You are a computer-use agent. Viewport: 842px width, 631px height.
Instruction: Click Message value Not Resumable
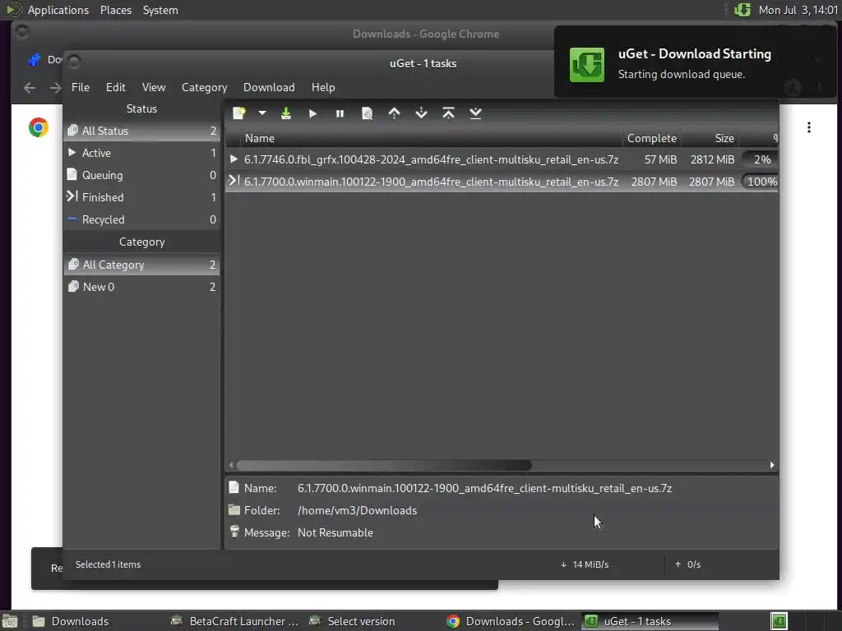(x=335, y=532)
